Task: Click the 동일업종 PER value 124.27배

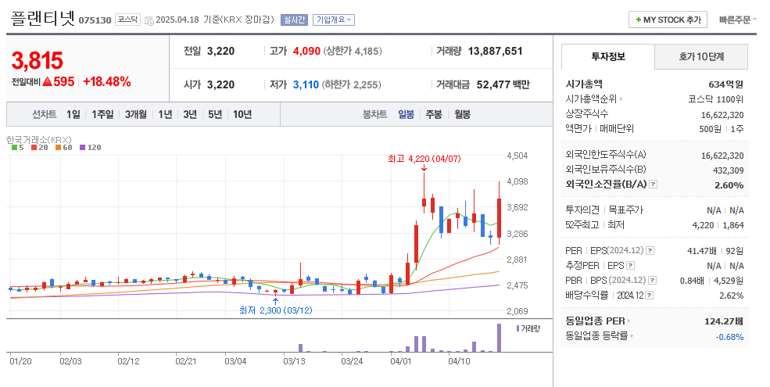Action: coord(724,321)
